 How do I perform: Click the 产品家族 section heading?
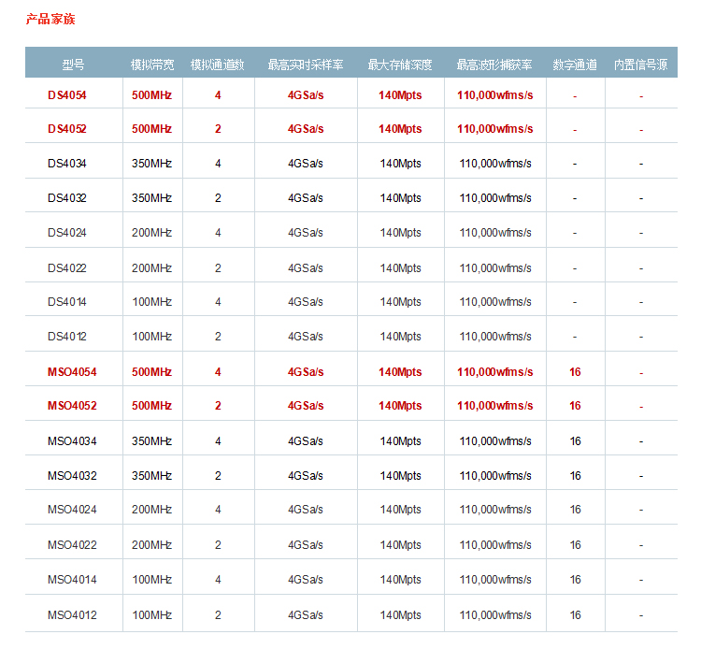pos(50,19)
